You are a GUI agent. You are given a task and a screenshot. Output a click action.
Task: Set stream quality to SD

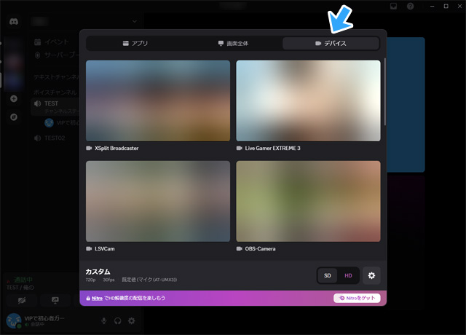[327, 275]
